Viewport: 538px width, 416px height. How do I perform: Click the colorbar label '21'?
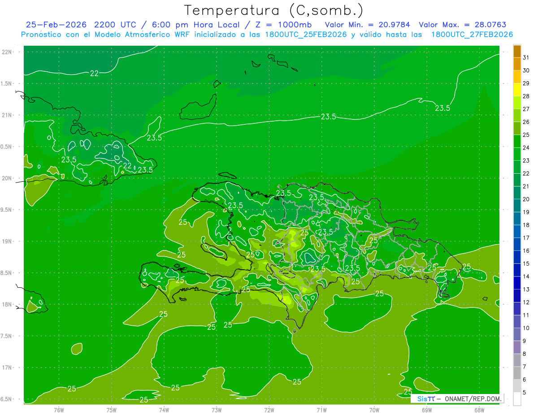click(x=526, y=186)
